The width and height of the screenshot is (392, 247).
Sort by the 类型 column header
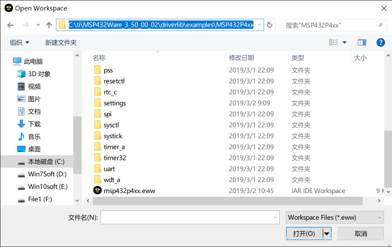pos(298,58)
